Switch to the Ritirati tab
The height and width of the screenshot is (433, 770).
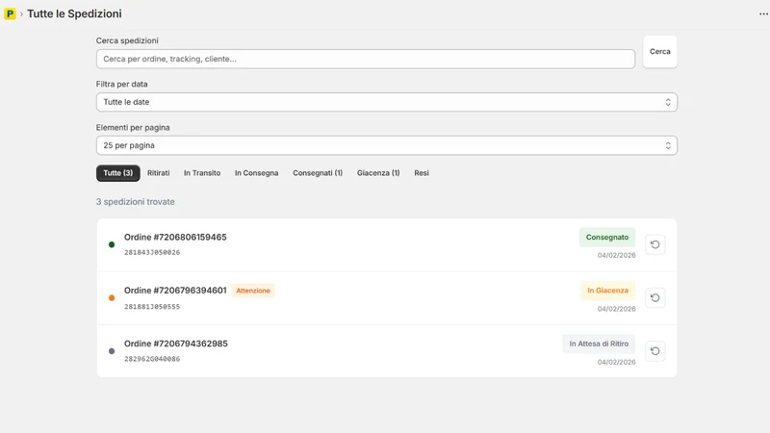(158, 173)
